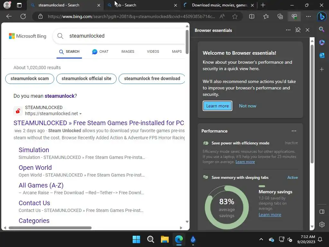This screenshot has width=329, height=247.
Task: Open Browser essentials more options
Action: click(288, 30)
